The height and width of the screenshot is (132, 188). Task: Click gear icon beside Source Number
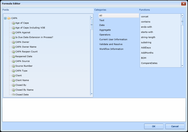[13, 66]
